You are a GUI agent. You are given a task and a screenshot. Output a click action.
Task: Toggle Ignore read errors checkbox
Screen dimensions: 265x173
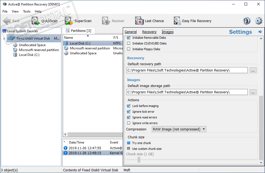pos(129,117)
